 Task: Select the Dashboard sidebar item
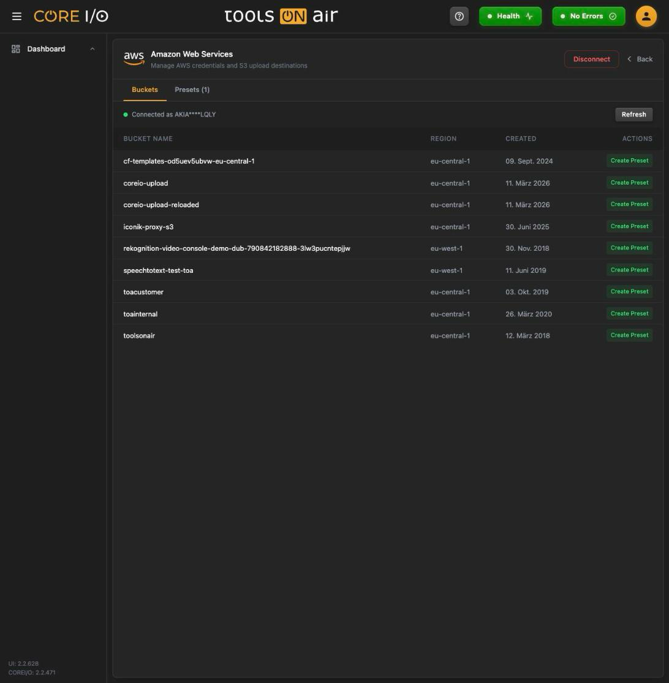point(53,49)
